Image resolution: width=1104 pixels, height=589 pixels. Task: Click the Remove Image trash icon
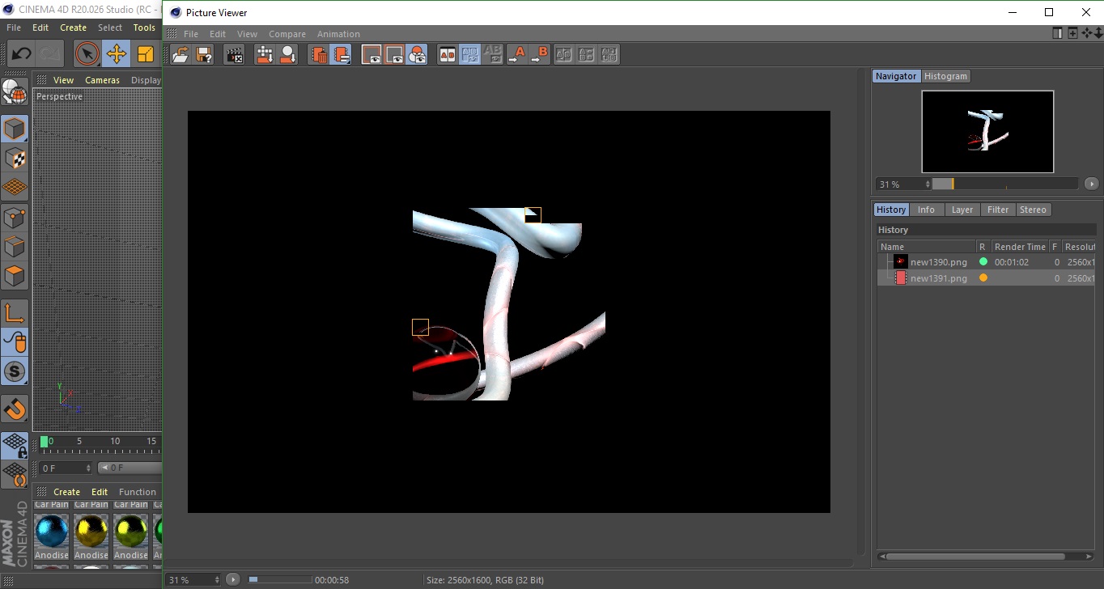(319, 54)
